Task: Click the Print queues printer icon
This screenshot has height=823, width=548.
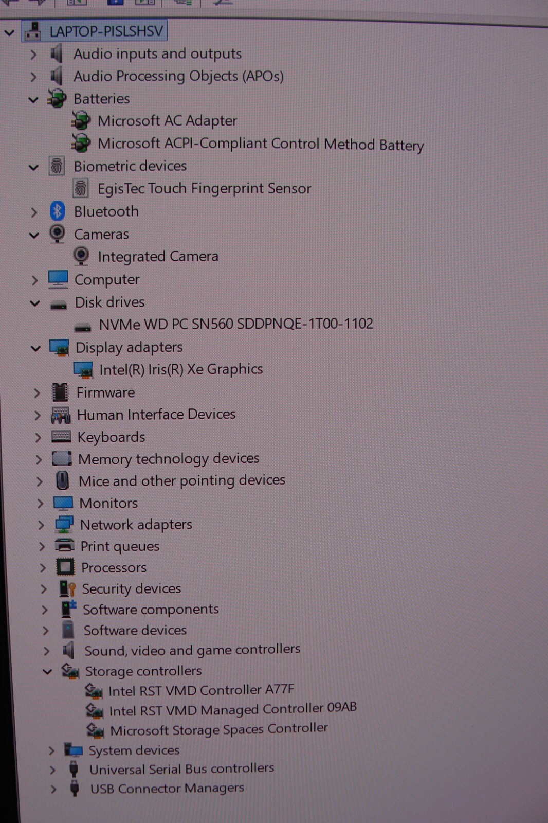Action: (65, 546)
